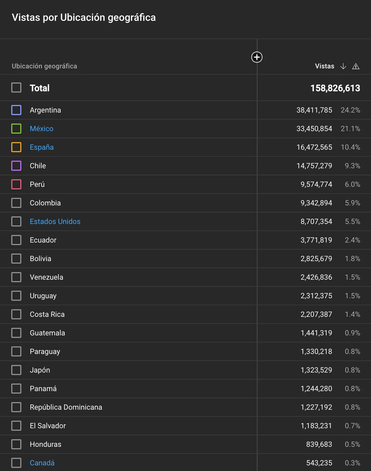The image size is (371, 471).
Task: Click the warning triangle icon beside Vistas
Action: tap(356, 66)
